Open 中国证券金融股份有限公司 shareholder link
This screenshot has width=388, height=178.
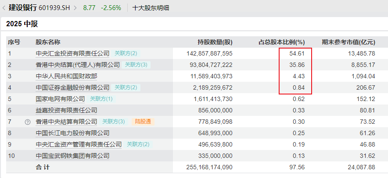pos(72,87)
